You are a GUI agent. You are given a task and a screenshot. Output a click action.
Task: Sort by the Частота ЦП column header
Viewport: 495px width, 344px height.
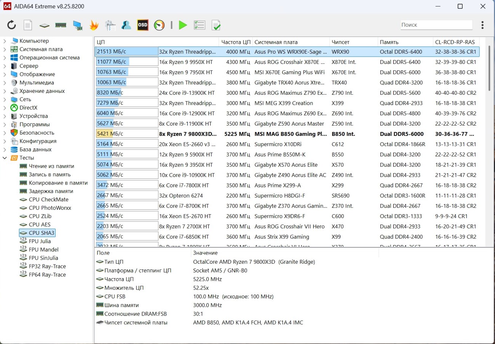[x=236, y=42]
